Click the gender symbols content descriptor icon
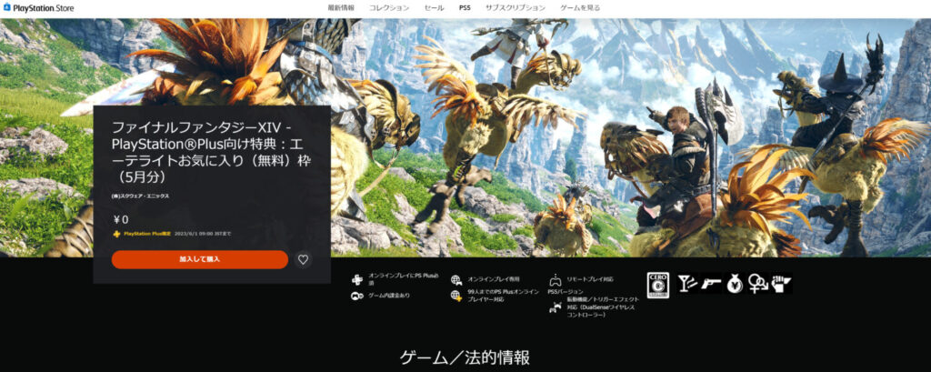Image resolution: width=931 pixels, height=372 pixels. [757, 283]
